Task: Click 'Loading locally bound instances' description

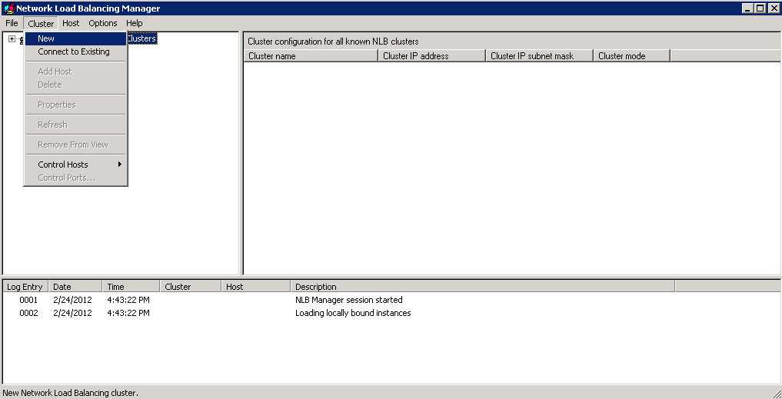Action: [x=353, y=313]
